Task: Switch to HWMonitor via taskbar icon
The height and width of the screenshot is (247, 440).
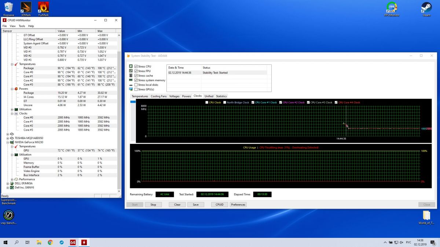Action: pyautogui.click(x=84, y=242)
